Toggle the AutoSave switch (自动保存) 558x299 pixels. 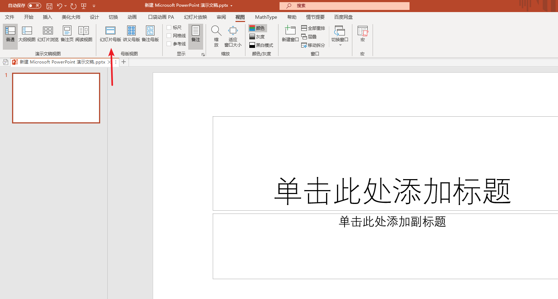point(34,6)
